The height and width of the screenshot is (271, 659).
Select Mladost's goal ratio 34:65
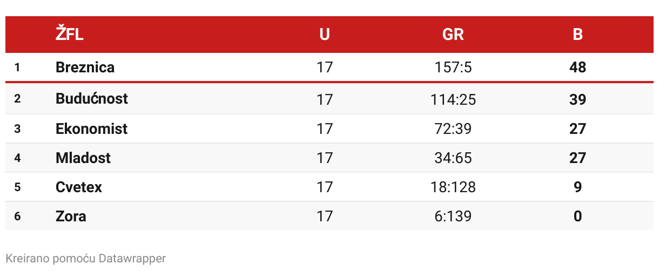453,158
